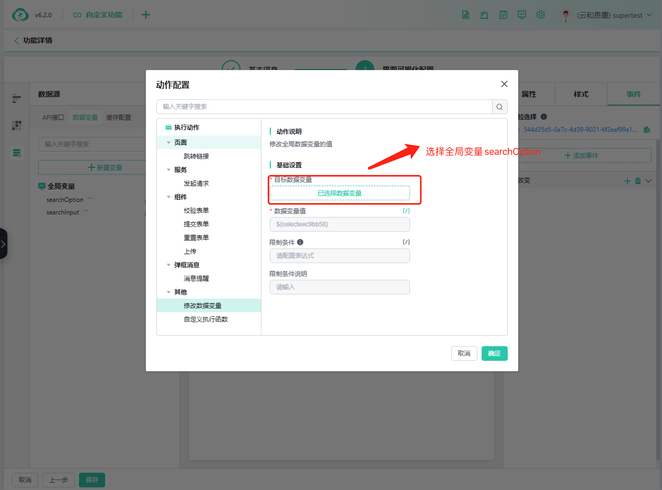This screenshot has width=662, height=490.
Task: Click the delete trash icon in event row
Action: click(x=638, y=181)
